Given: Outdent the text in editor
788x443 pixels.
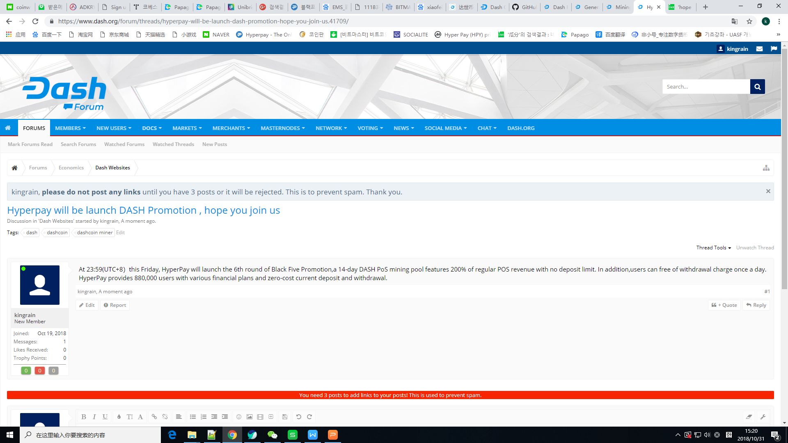Looking at the screenshot, I should pyautogui.click(x=214, y=417).
